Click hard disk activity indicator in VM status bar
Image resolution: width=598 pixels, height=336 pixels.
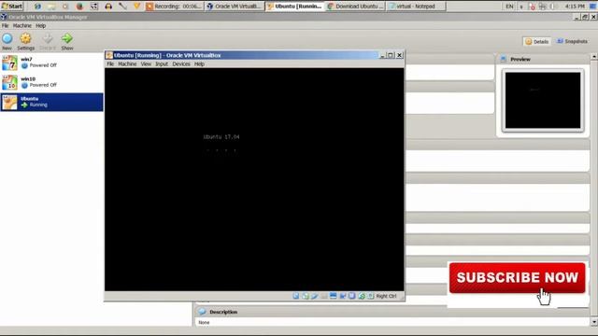point(296,296)
